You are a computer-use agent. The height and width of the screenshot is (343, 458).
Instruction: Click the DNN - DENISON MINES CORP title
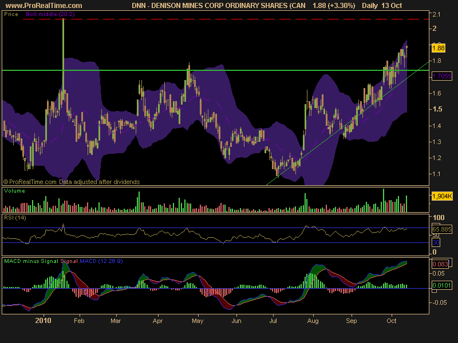[x=219, y=6]
